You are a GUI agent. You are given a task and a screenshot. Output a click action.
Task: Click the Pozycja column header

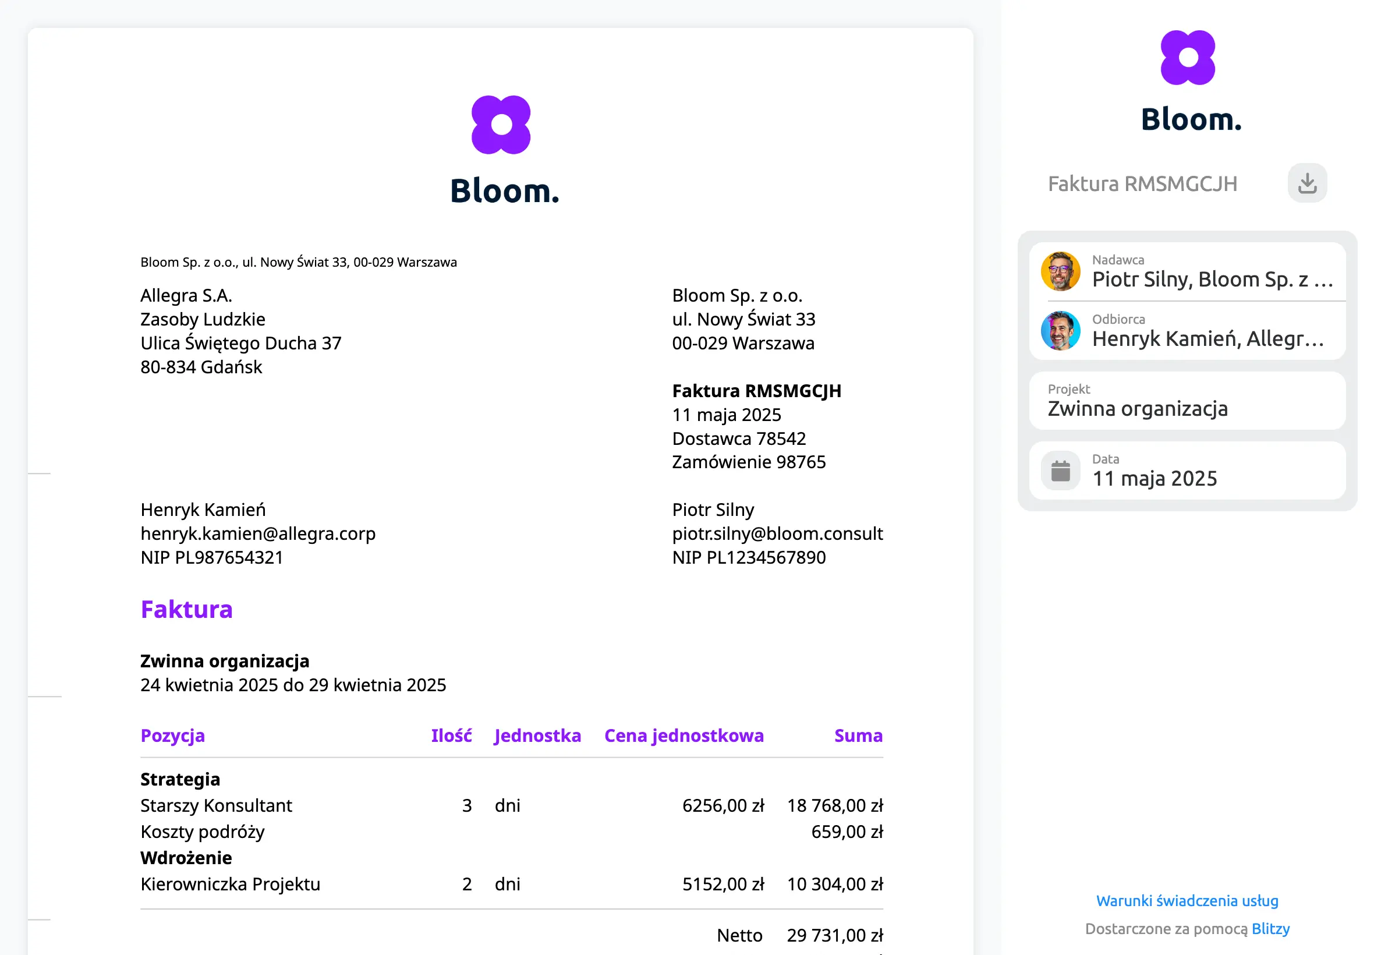[172, 735]
